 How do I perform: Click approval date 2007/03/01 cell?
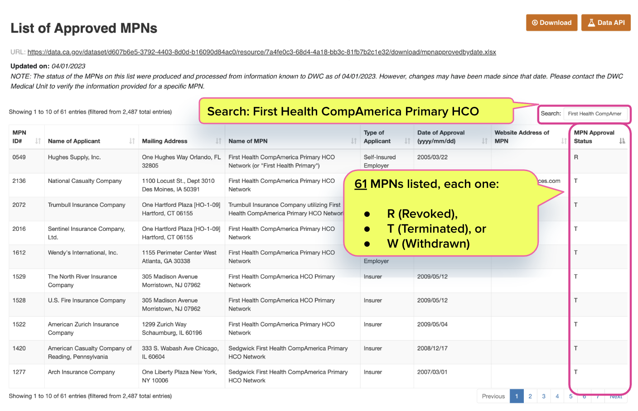452,376
